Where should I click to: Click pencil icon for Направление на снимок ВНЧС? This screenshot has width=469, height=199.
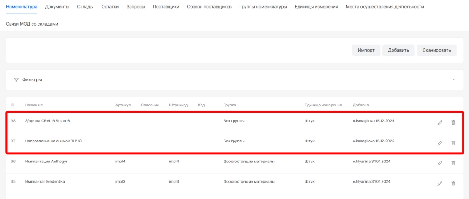pyautogui.click(x=440, y=143)
